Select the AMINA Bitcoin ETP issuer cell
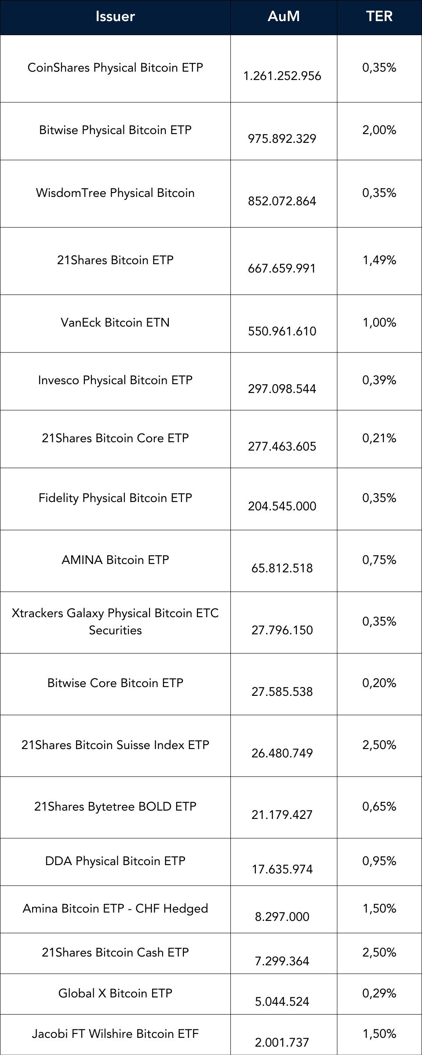The image size is (422, 1055). click(x=115, y=560)
